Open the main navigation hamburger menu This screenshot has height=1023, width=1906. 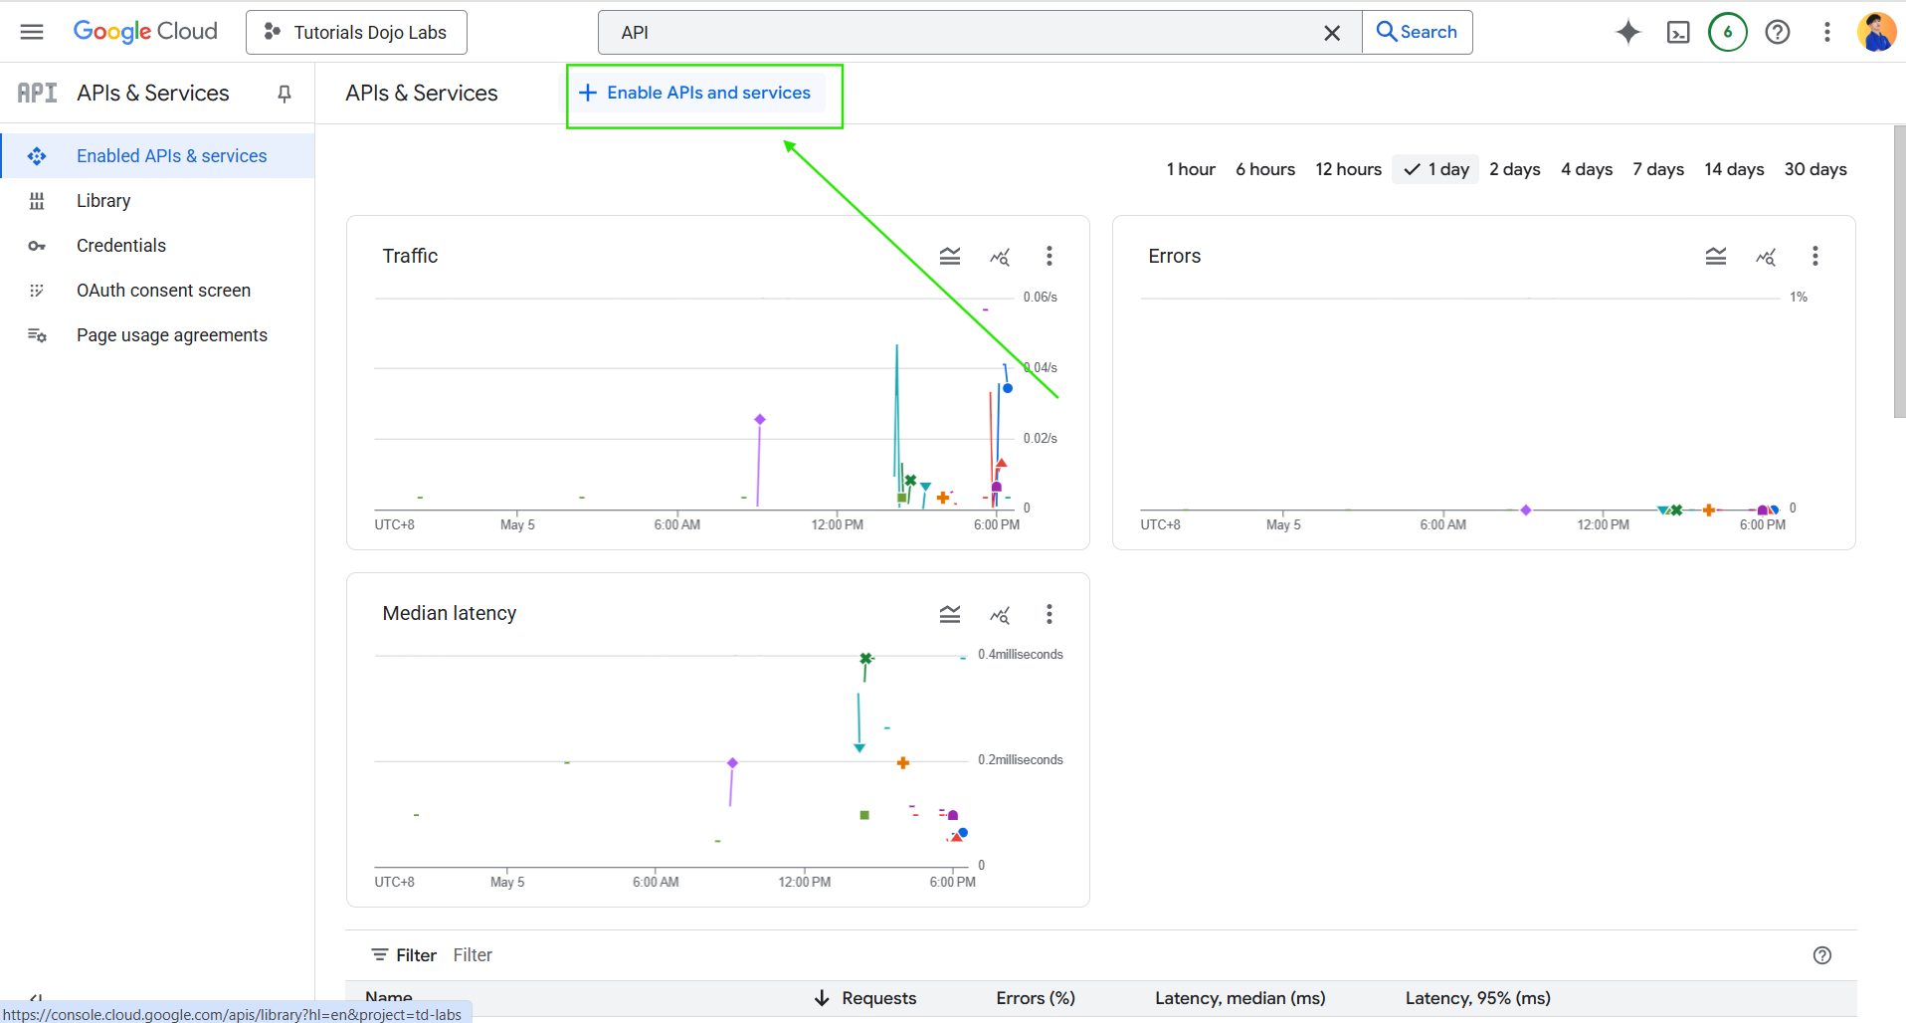pos(32,32)
